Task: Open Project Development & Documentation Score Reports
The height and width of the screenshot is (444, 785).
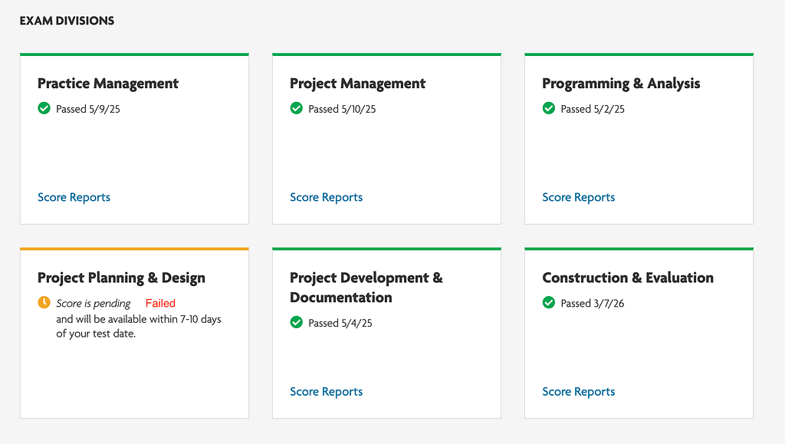Action: 326,392
